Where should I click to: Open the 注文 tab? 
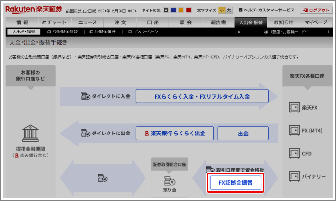pos(120,22)
